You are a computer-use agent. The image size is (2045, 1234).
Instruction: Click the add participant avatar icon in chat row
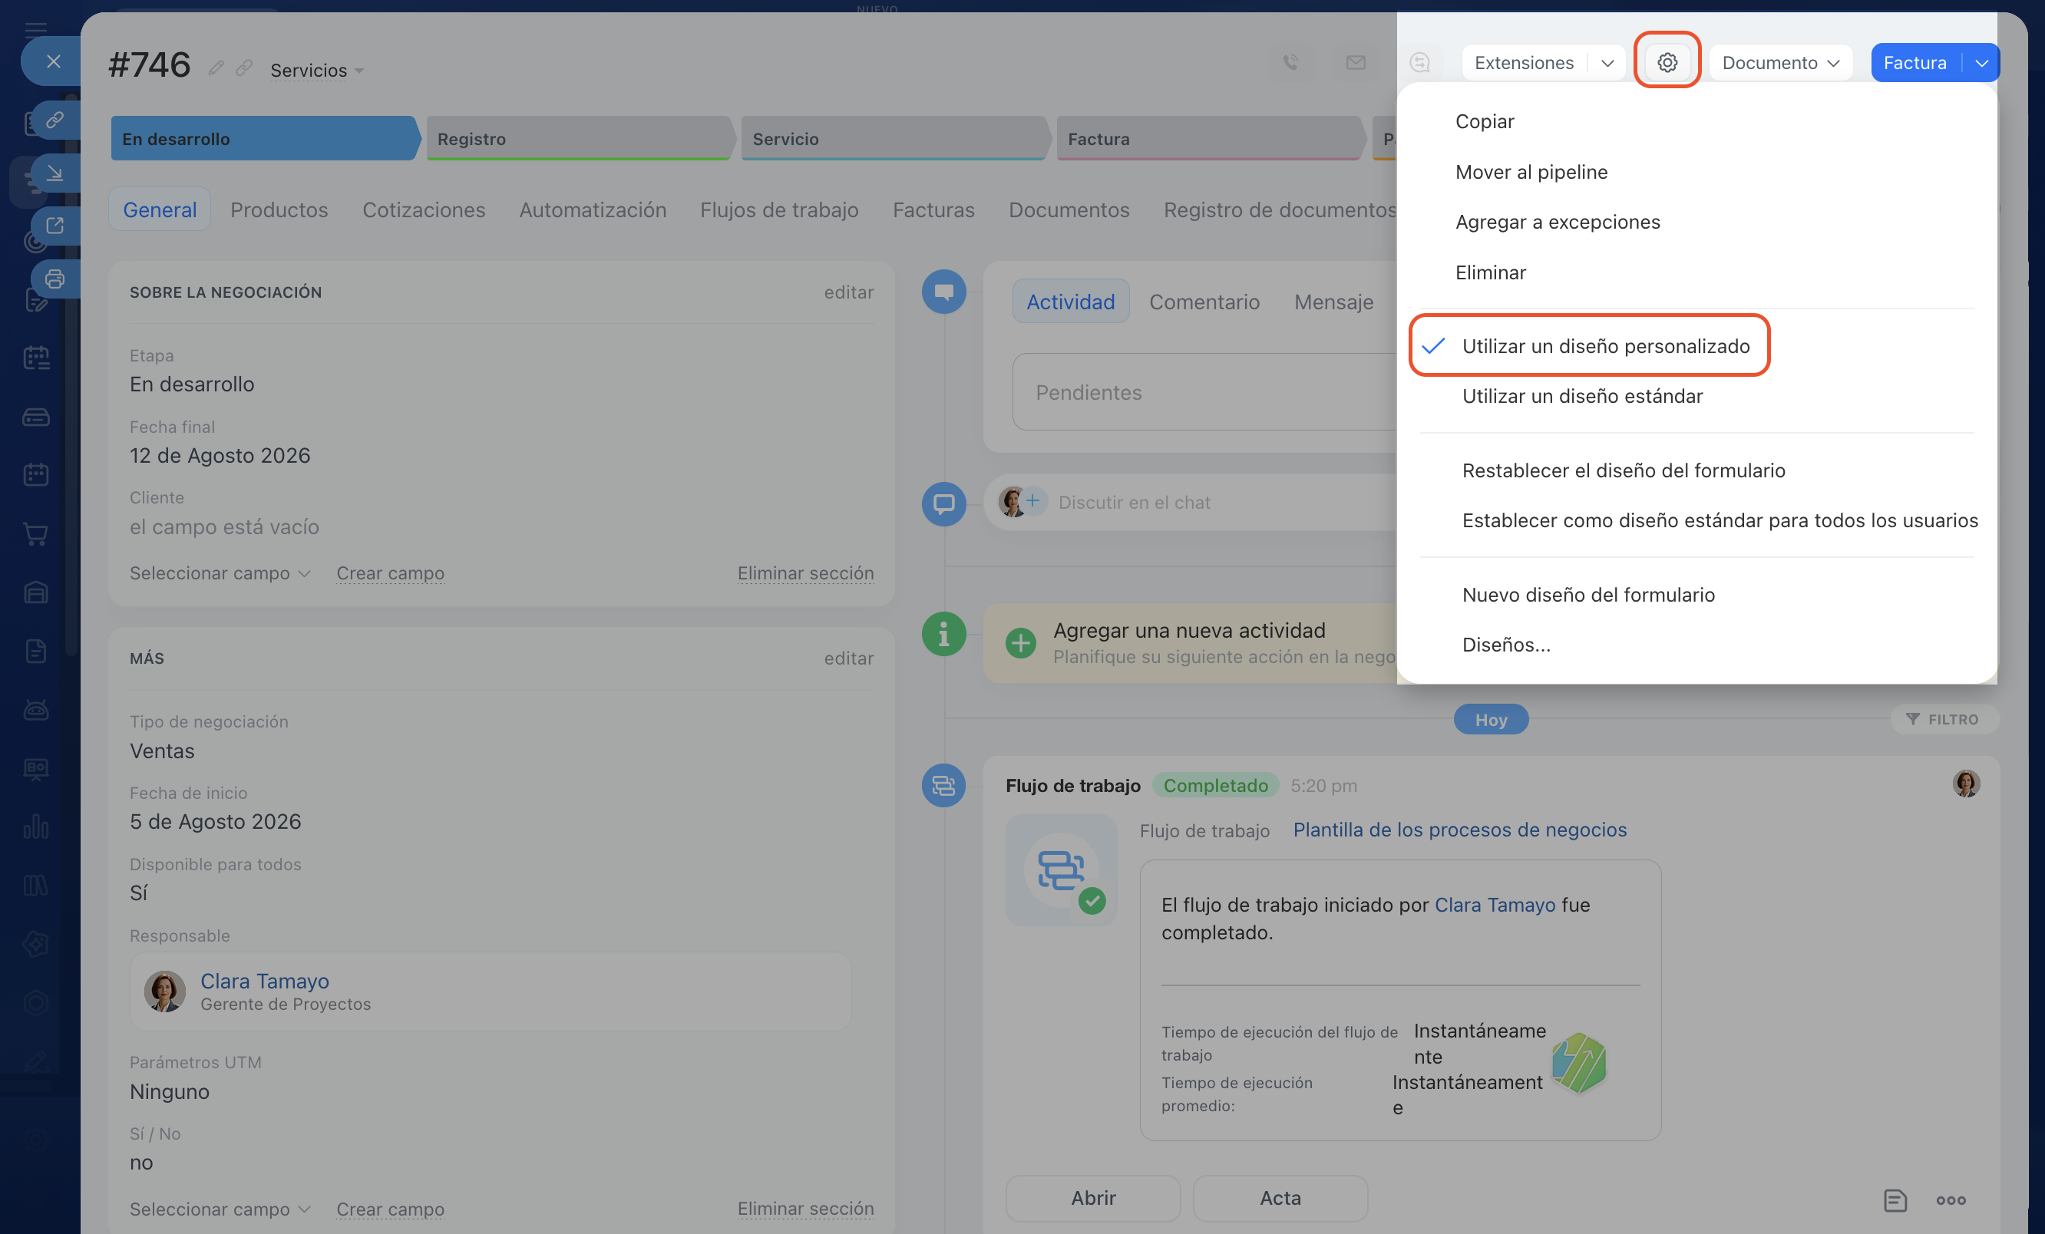click(x=1032, y=500)
